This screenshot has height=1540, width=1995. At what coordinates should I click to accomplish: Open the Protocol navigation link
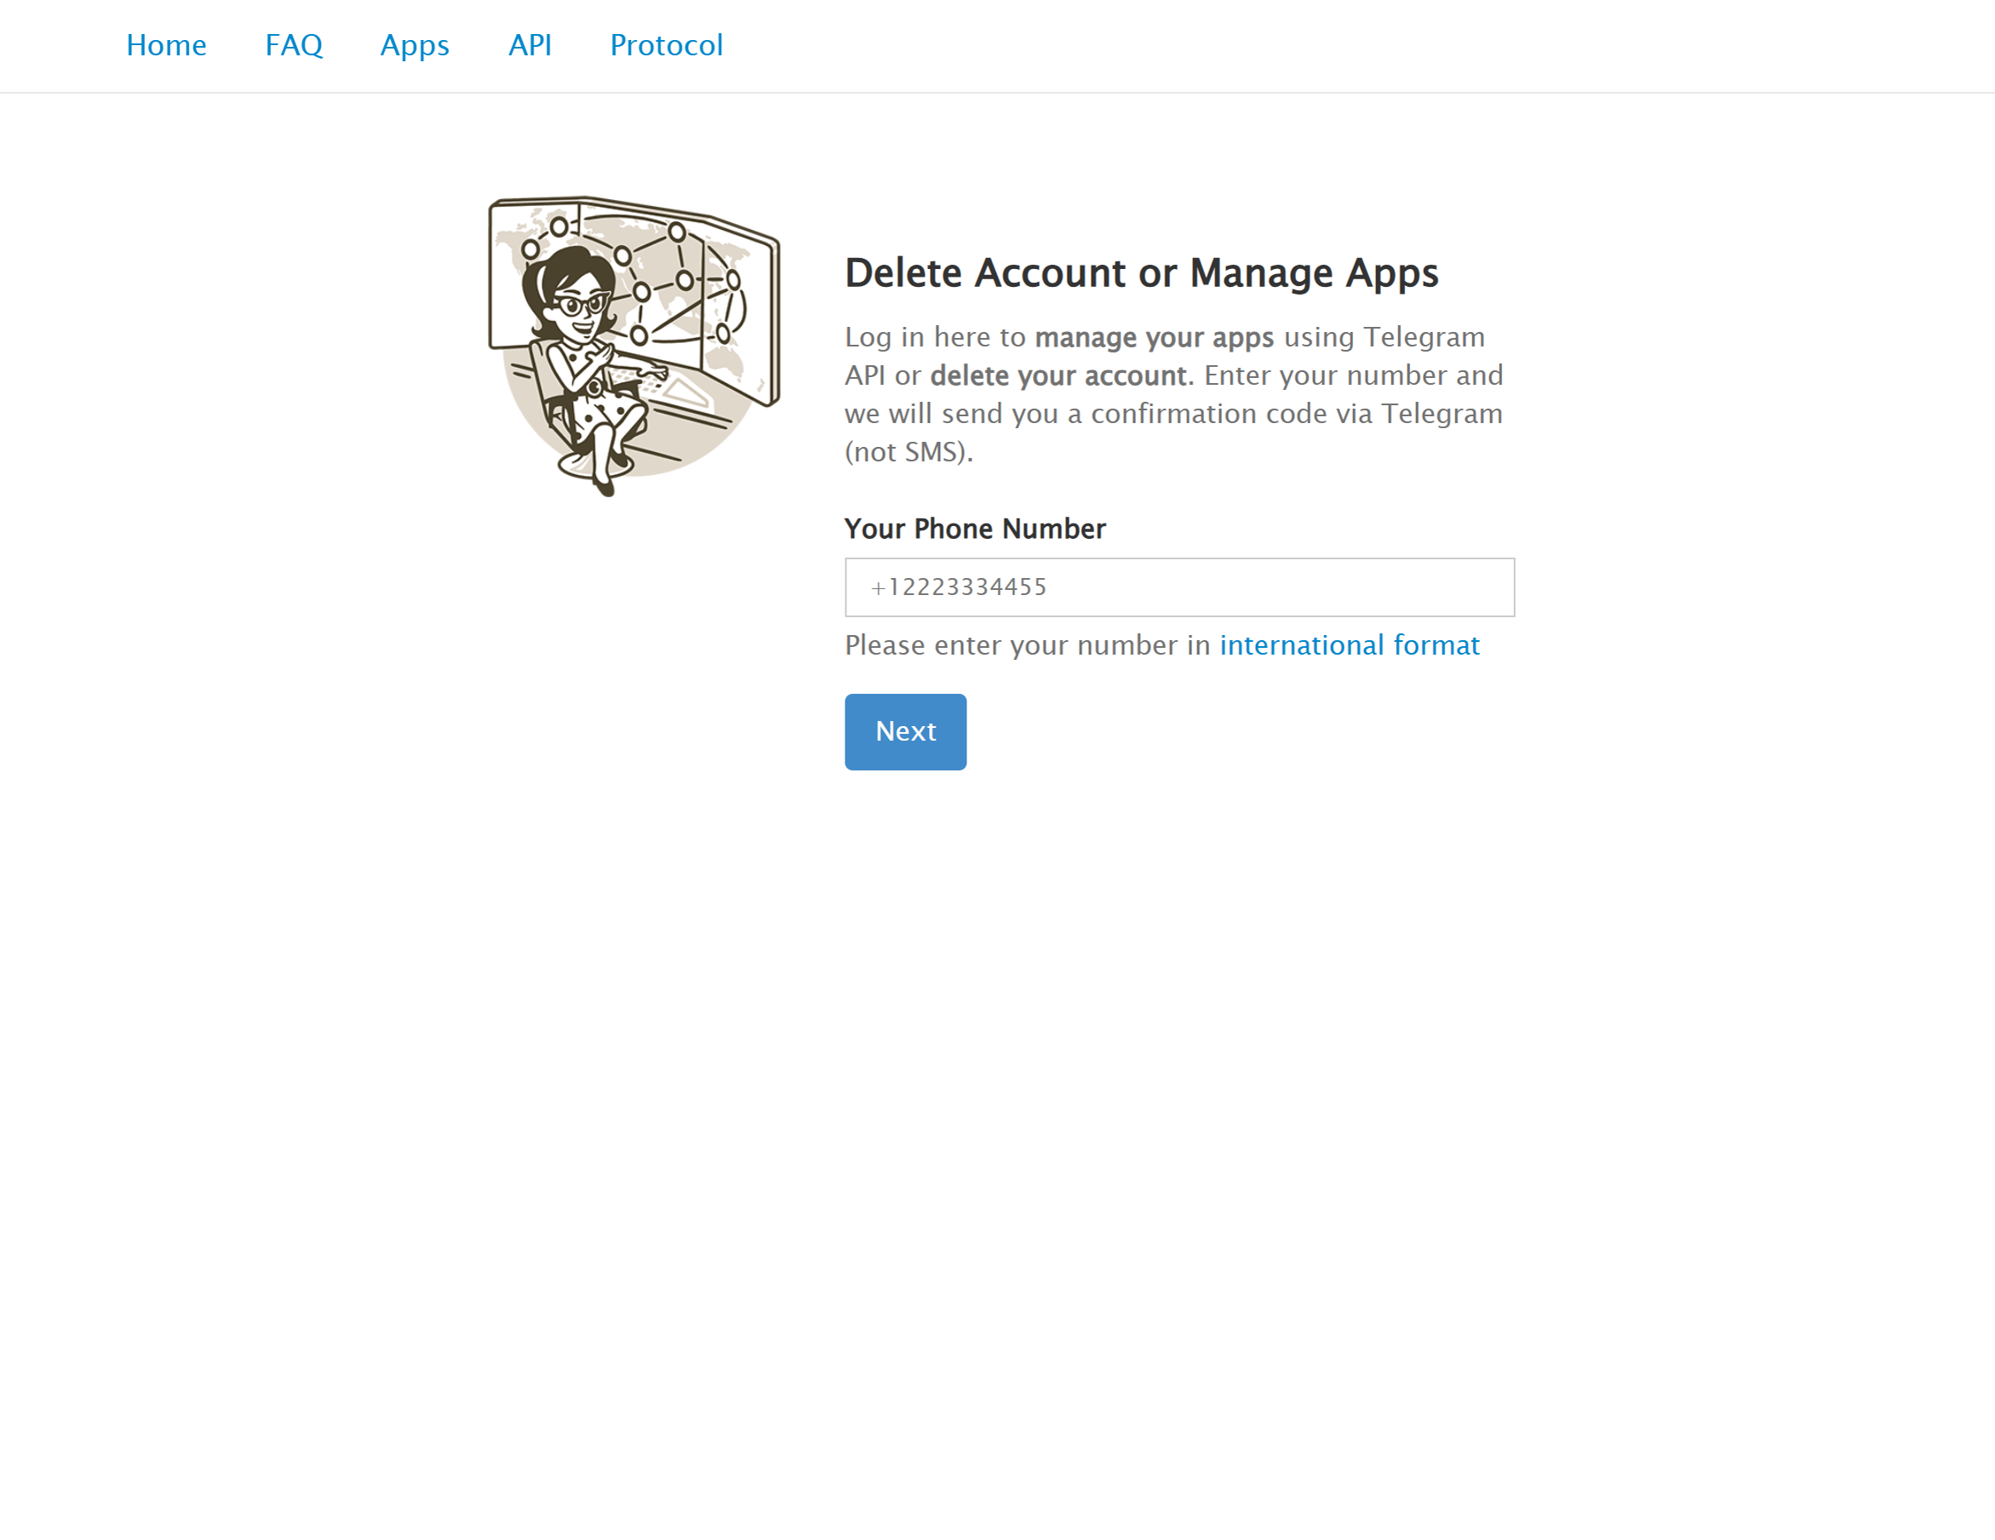pos(667,46)
